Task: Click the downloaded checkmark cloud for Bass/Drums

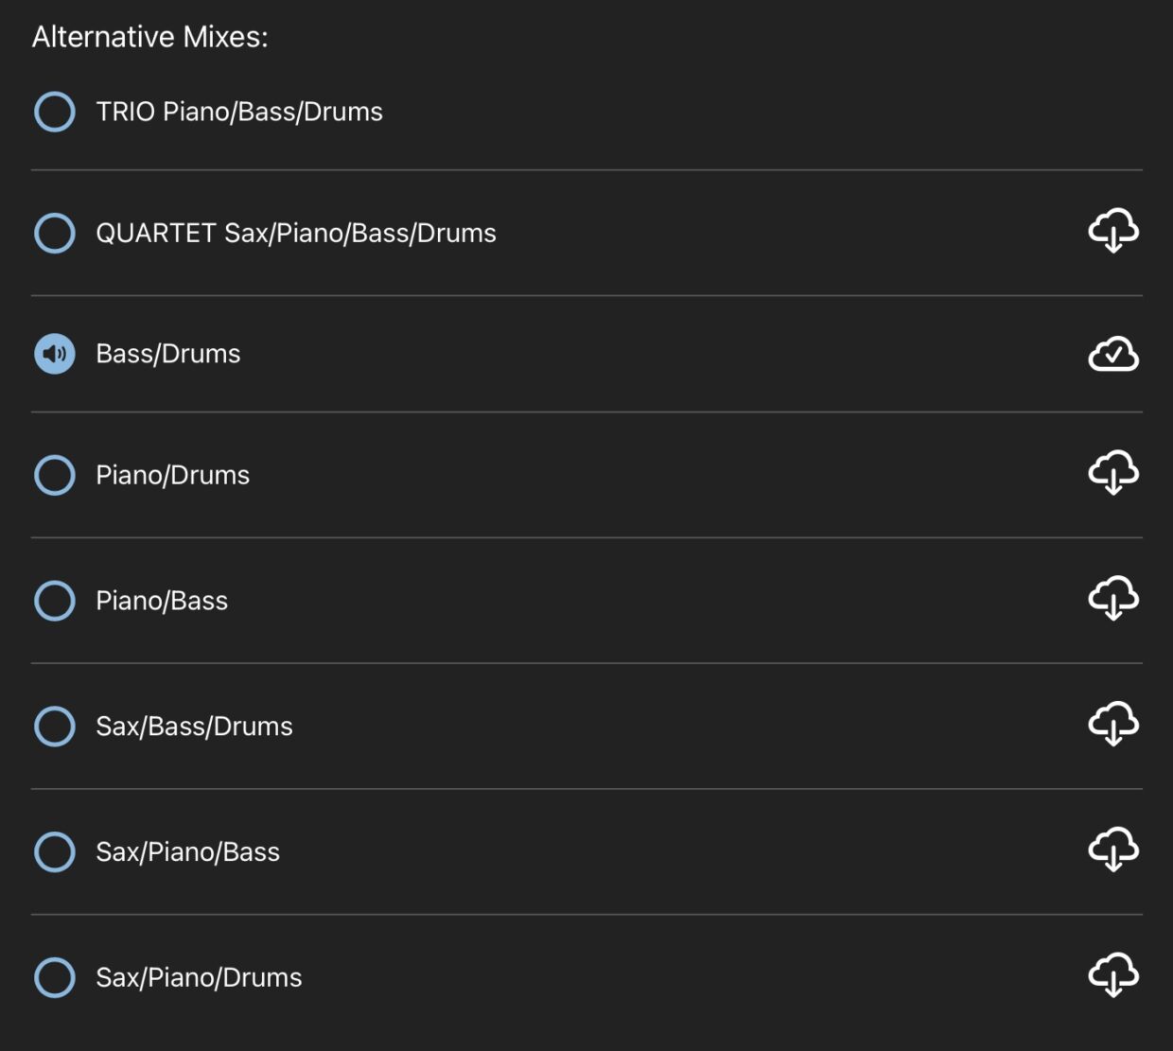Action: coord(1112,354)
